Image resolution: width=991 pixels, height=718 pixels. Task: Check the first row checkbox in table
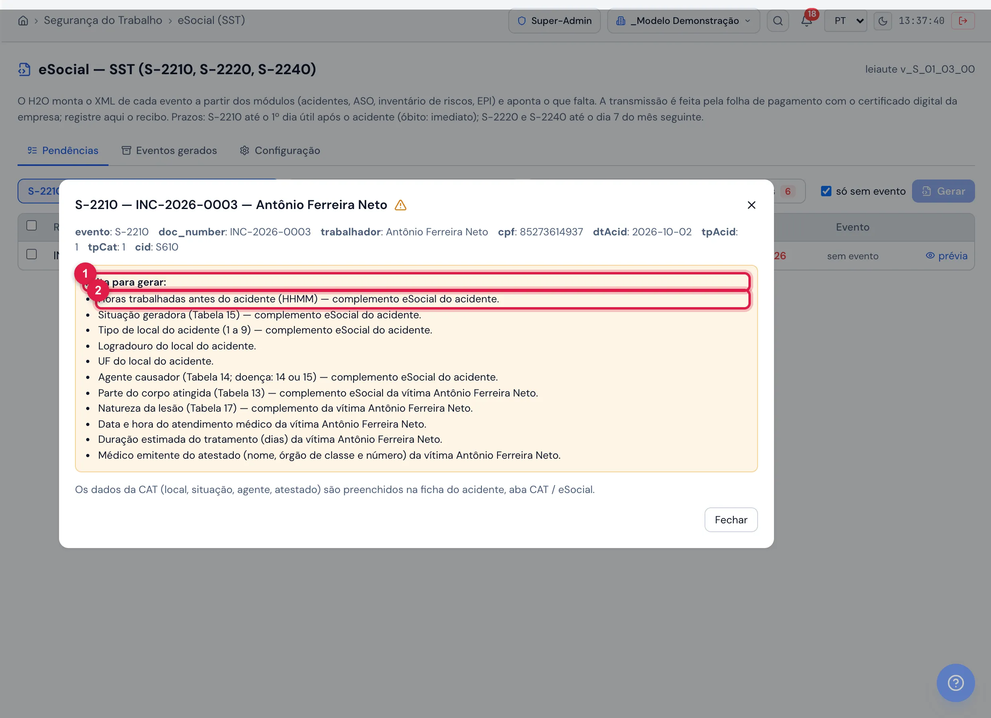[32, 254]
